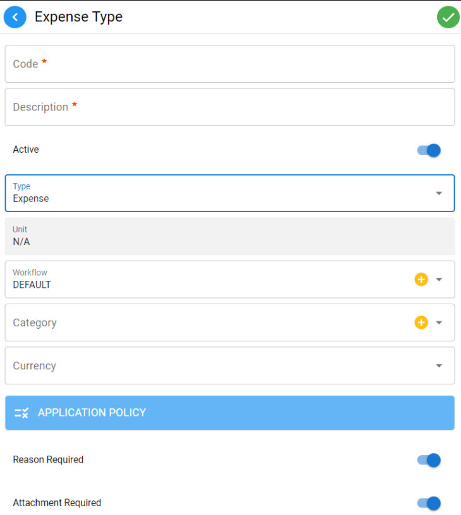Open the Type dropdown showing Expense

(439, 192)
